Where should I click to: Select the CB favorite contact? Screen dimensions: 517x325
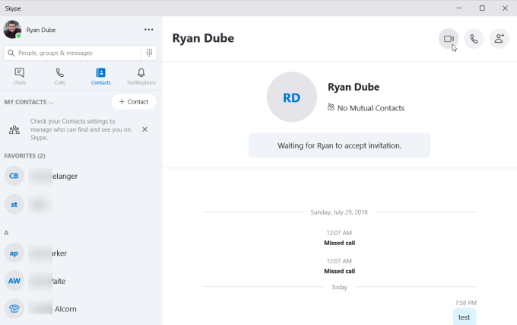point(53,177)
